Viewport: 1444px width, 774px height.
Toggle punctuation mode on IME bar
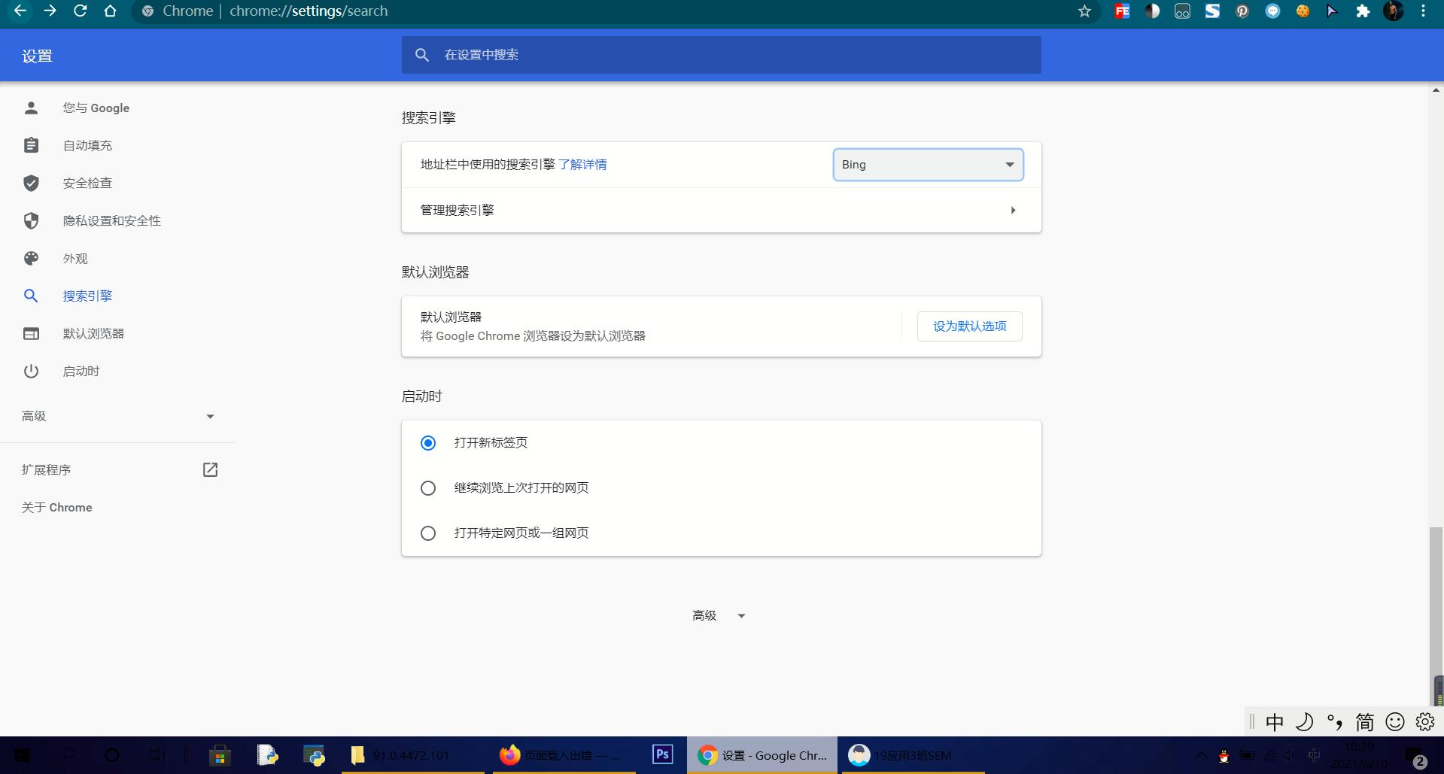coord(1334,722)
